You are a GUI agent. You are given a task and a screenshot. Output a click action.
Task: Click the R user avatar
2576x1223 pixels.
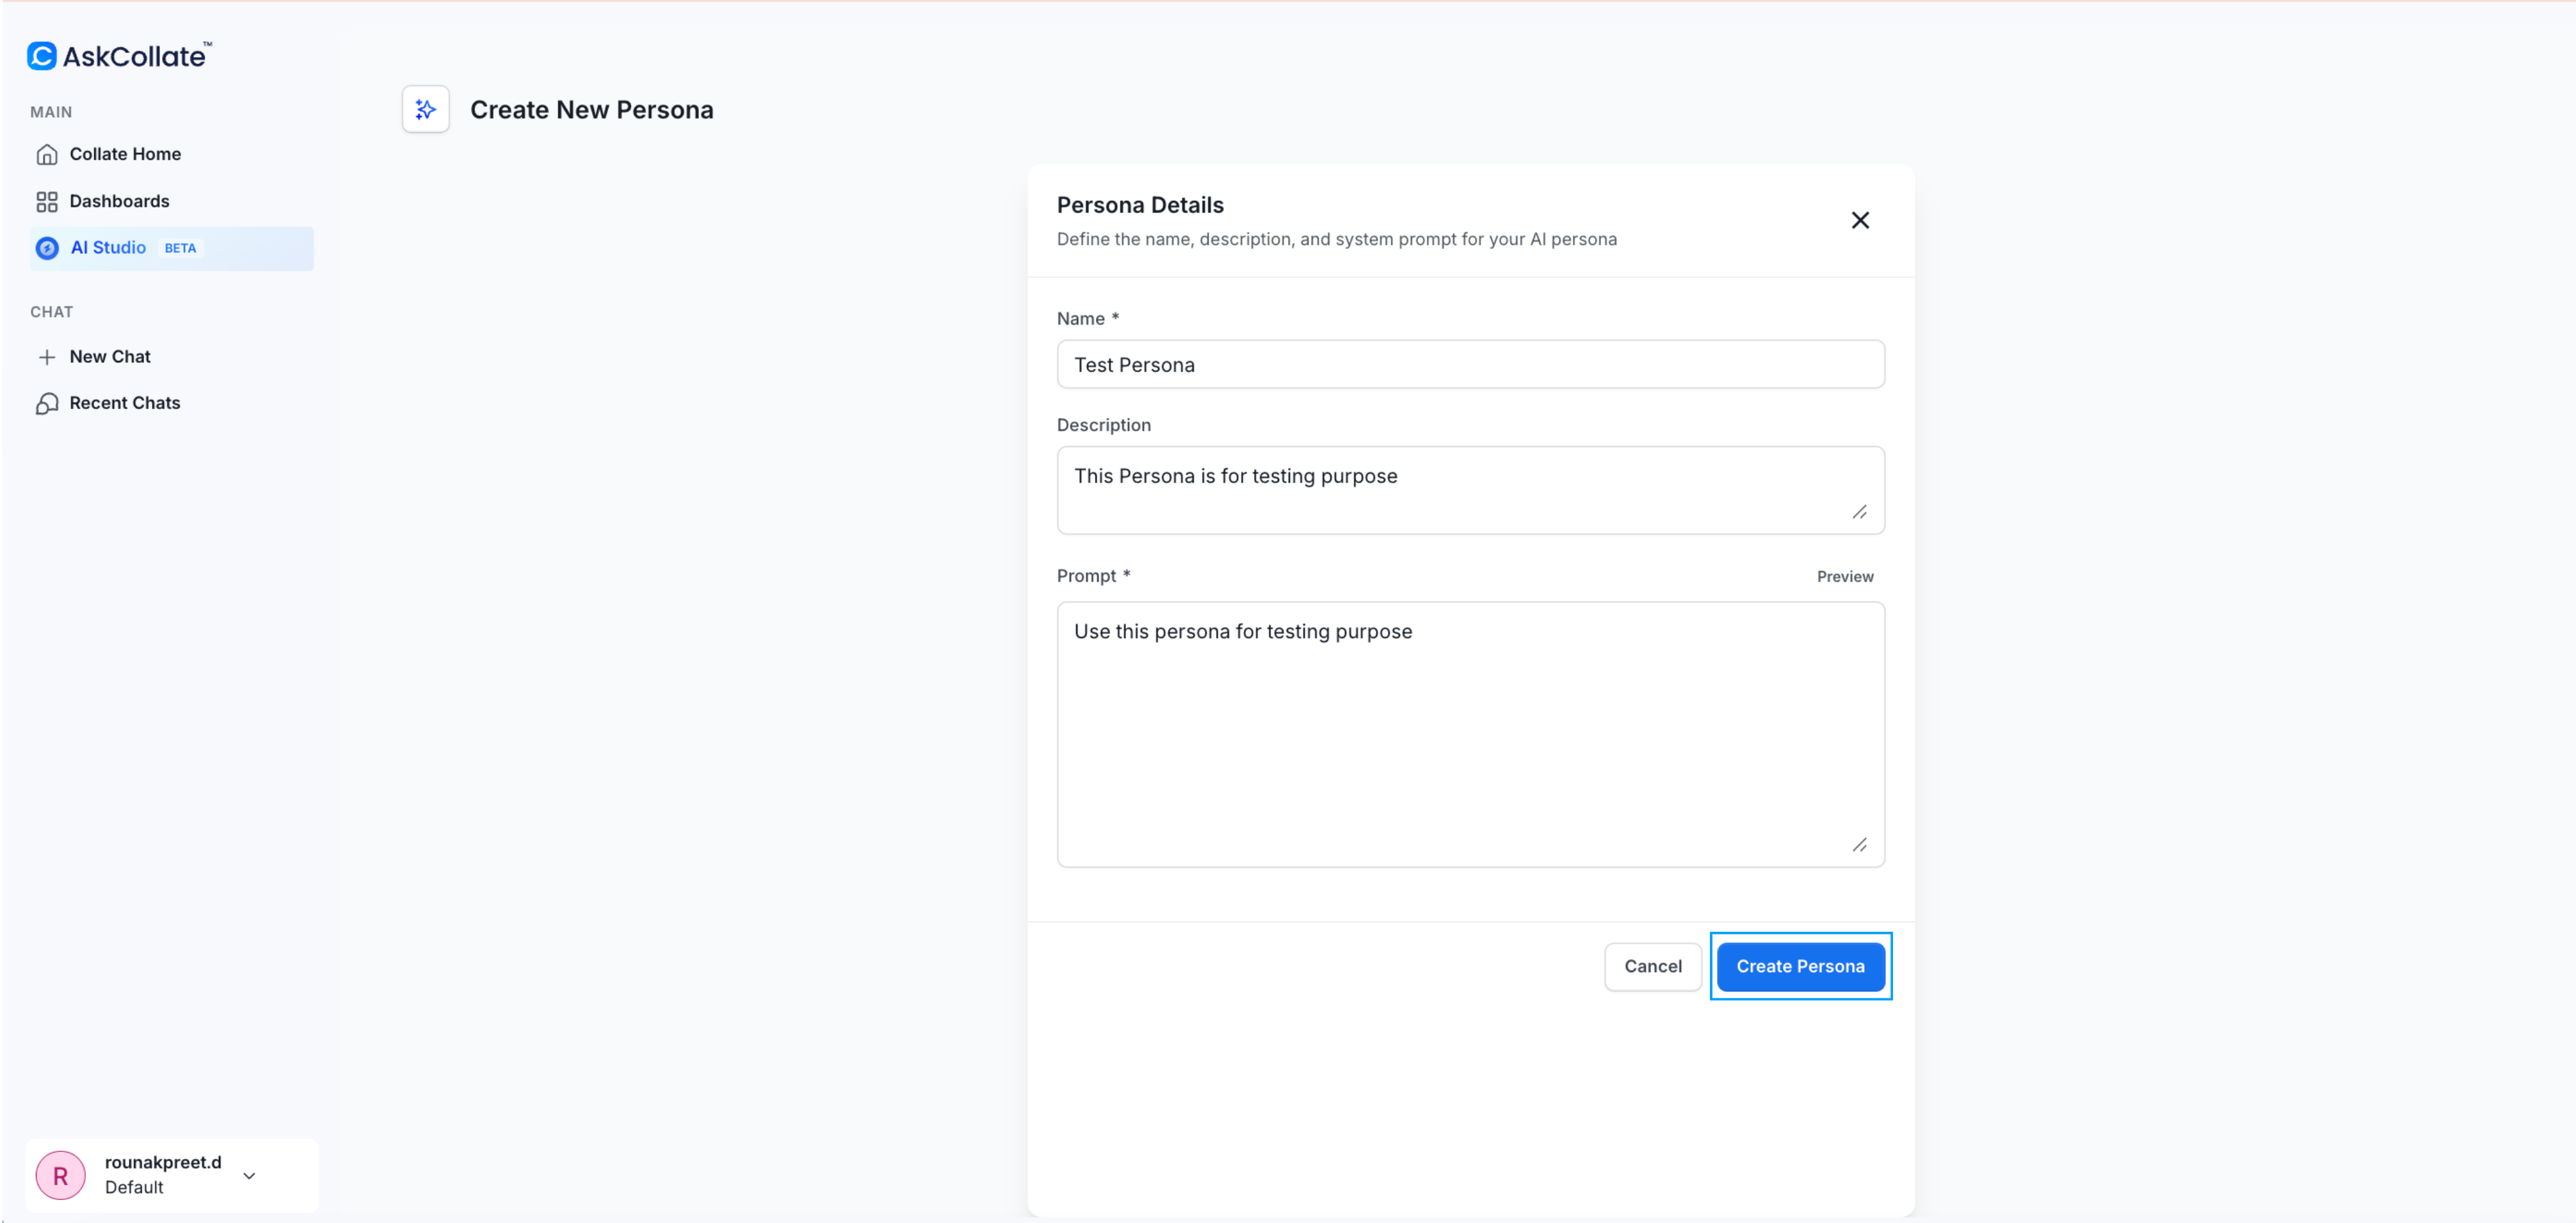tap(60, 1175)
